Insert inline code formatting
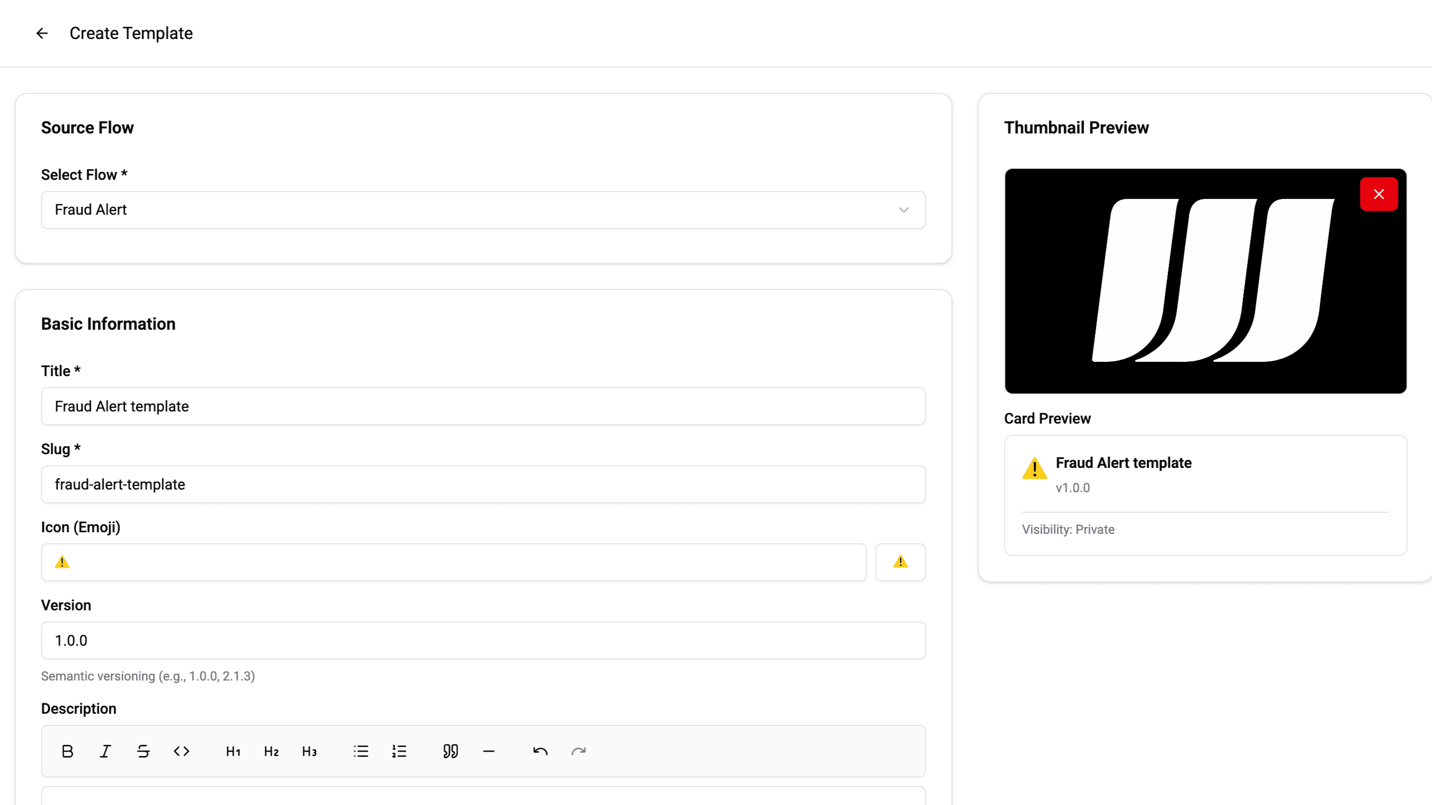 click(181, 751)
